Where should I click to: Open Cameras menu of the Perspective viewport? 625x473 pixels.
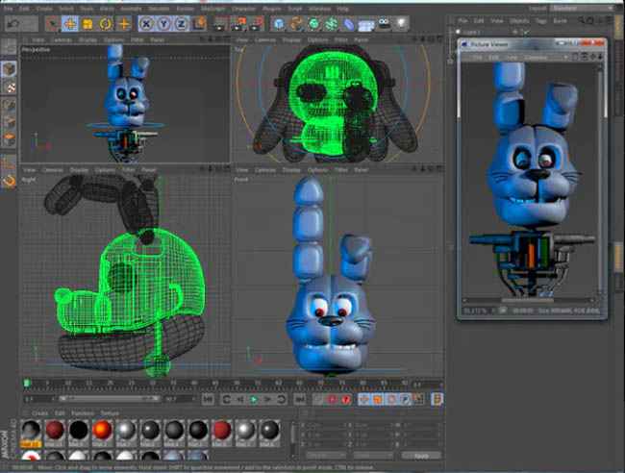click(62, 39)
